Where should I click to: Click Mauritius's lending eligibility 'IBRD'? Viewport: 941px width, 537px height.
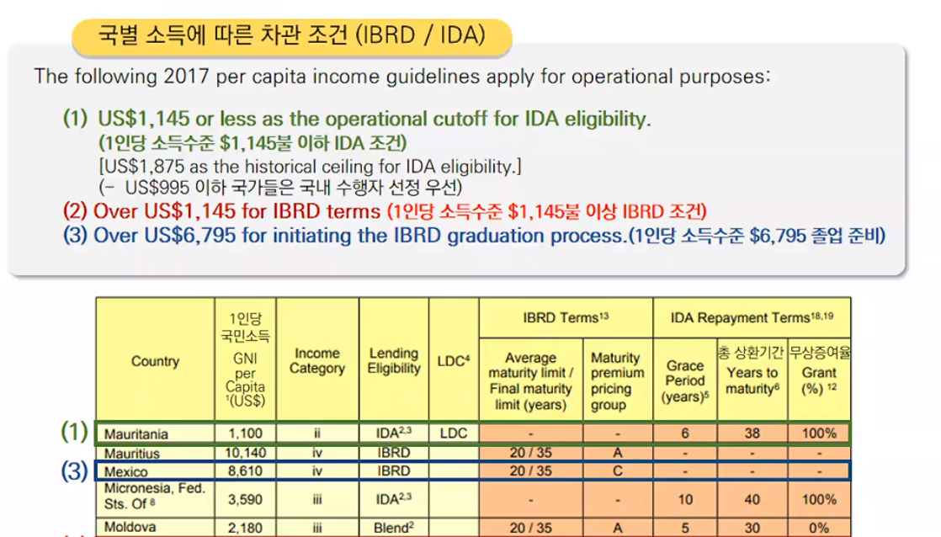(x=394, y=452)
